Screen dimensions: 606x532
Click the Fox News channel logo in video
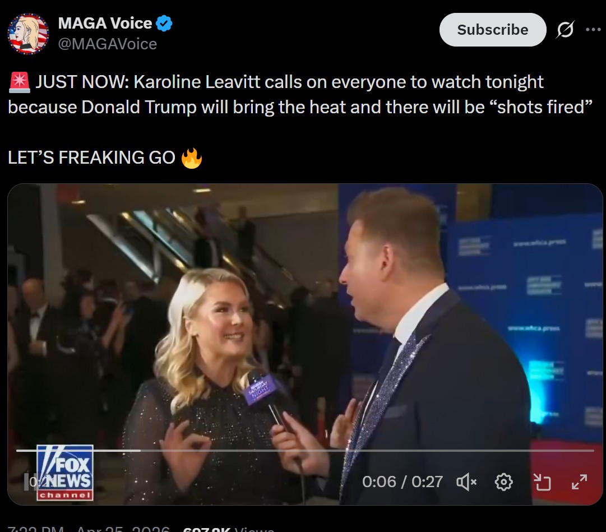65,473
